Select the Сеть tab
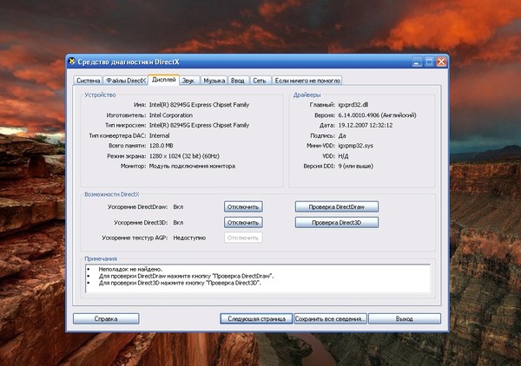The height and width of the screenshot is (366, 521). (x=260, y=80)
